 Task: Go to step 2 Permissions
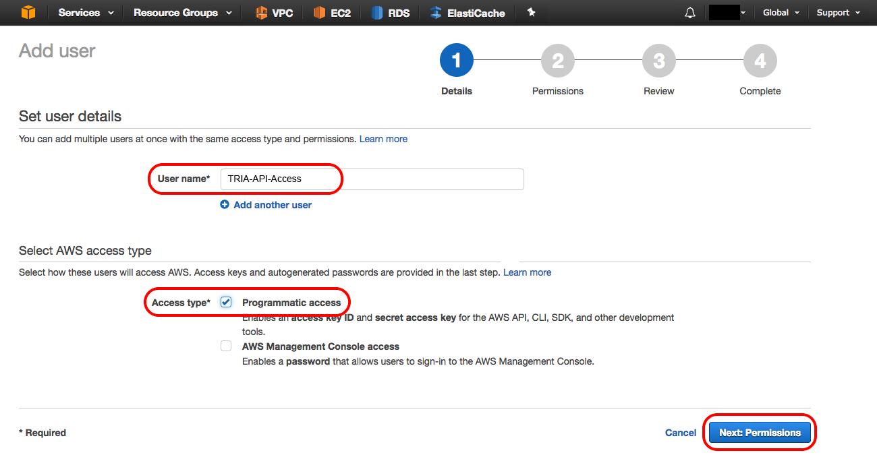(558, 61)
